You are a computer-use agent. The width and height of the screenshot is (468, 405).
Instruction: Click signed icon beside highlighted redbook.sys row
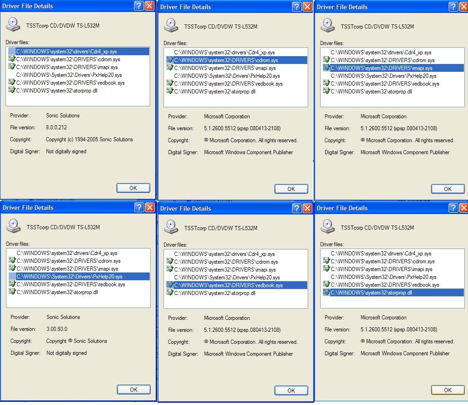(170, 285)
